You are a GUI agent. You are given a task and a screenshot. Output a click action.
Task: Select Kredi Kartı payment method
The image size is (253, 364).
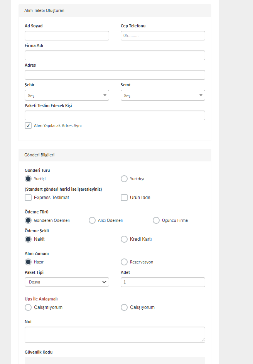(x=124, y=239)
